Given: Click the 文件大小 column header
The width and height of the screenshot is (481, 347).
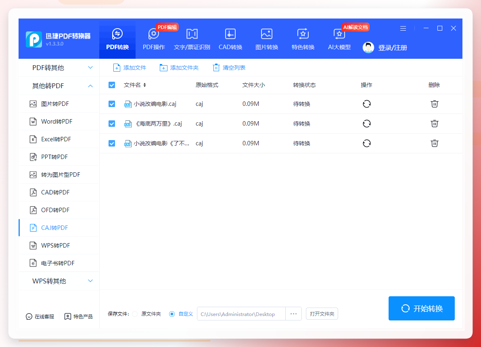Looking at the screenshot, I should tap(253, 85).
